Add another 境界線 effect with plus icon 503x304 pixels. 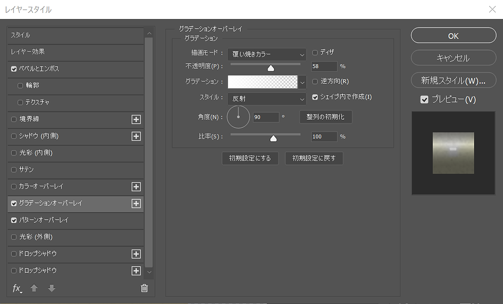136,120
